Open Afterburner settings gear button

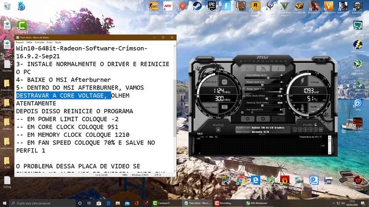tap(247, 119)
